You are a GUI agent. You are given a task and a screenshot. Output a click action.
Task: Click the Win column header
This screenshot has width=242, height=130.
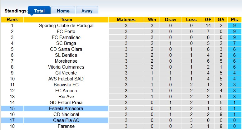(x=152, y=20)
